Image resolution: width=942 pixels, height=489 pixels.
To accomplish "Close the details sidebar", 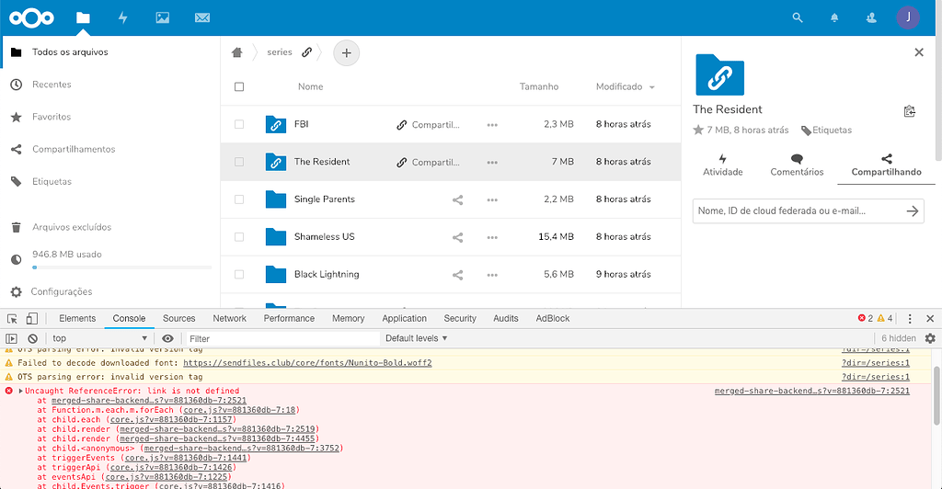I will (x=919, y=52).
